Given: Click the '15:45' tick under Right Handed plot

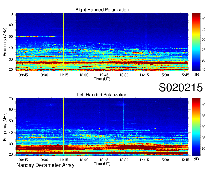Looking at the screenshot, I should (x=184, y=75).
